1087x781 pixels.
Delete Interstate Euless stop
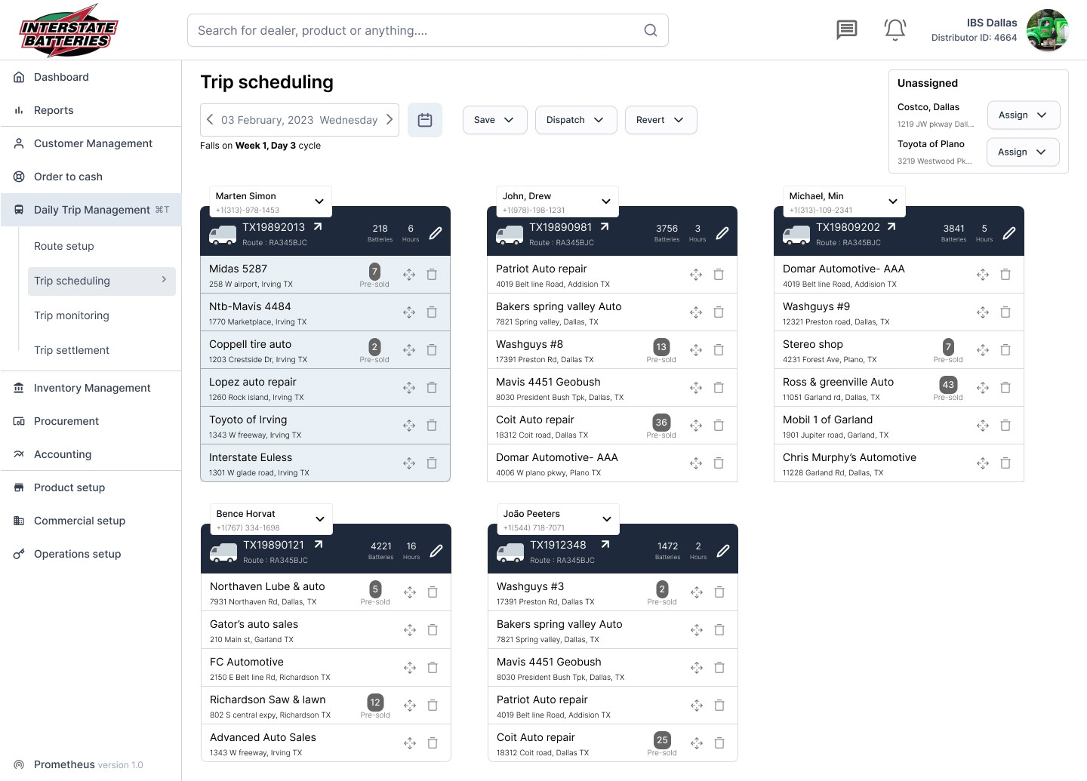tap(432, 463)
